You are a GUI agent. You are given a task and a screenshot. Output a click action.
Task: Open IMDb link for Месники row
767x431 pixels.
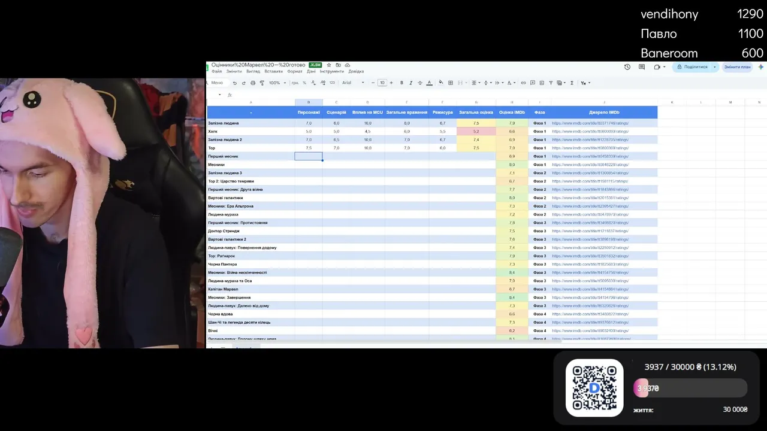(590, 165)
